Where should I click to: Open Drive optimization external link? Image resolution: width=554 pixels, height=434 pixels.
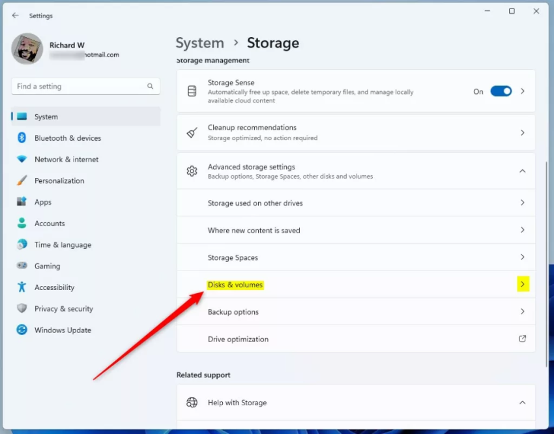522,339
